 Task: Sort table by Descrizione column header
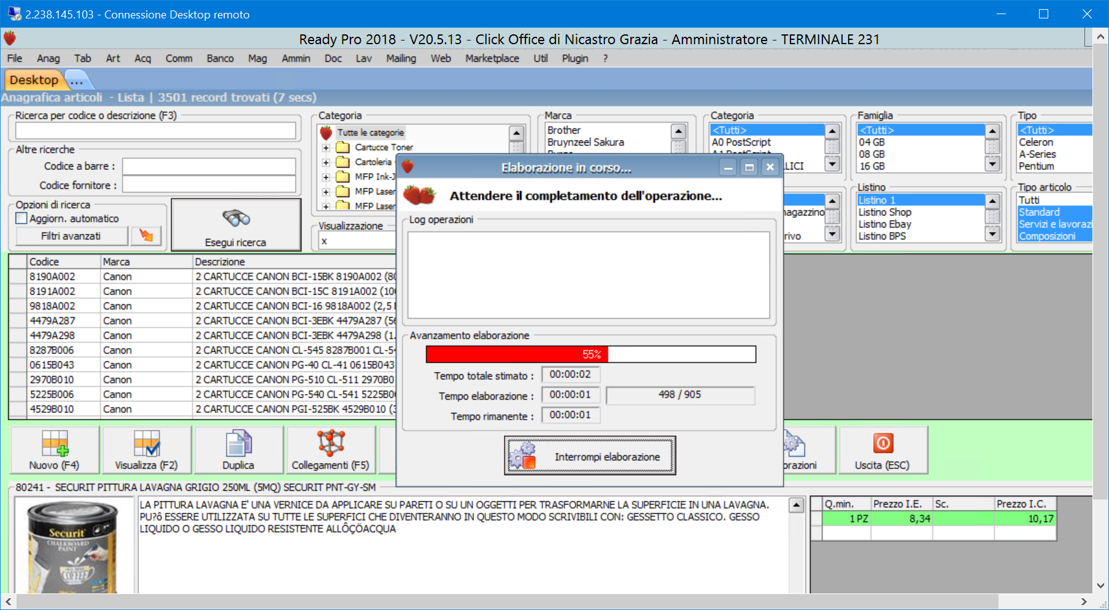click(x=295, y=261)
